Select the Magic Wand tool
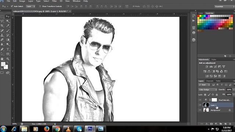235x132 pixels. pos(8,21)
